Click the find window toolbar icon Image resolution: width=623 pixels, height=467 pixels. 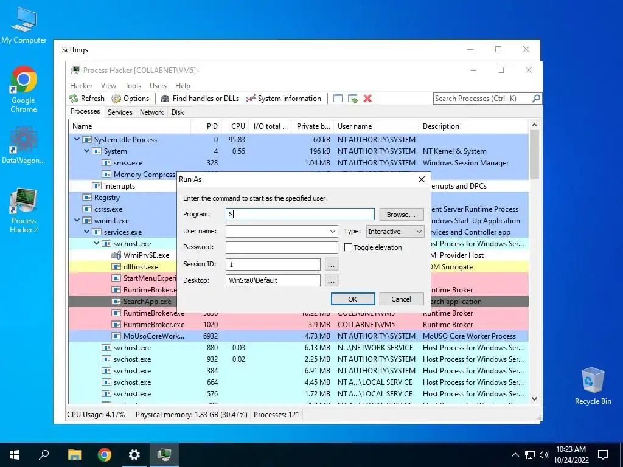click(338, 99)
